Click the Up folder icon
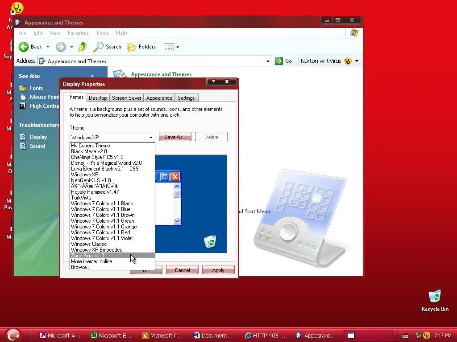The width and height of the screenshot is (457, 342). point(83,47)
